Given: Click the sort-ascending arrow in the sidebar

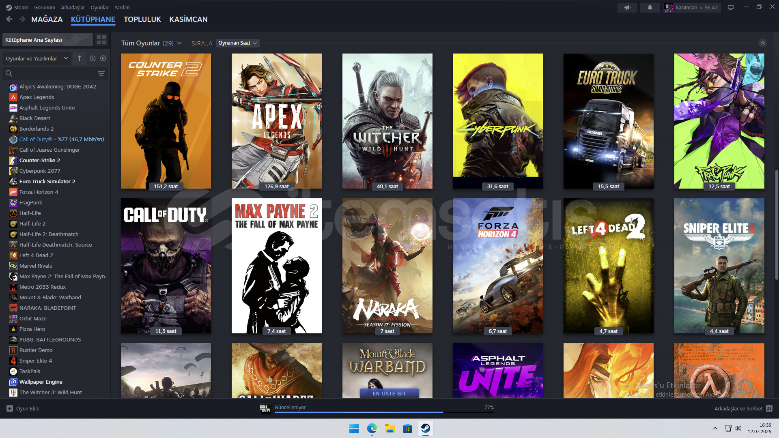Looking at the screenshot, I should (80, 58).
